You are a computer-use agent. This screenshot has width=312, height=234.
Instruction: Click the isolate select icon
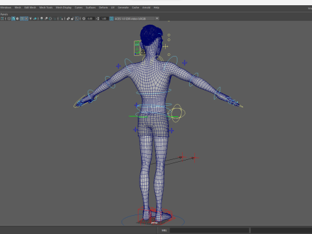[61, 19]
